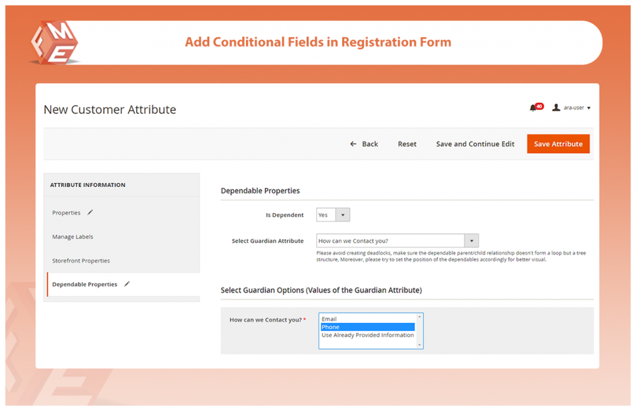Image resolution: width=636 pixels, height=411 pixels.
Task: Expand the ara-user account dropdown arrow
Action: tap(589, 108)
